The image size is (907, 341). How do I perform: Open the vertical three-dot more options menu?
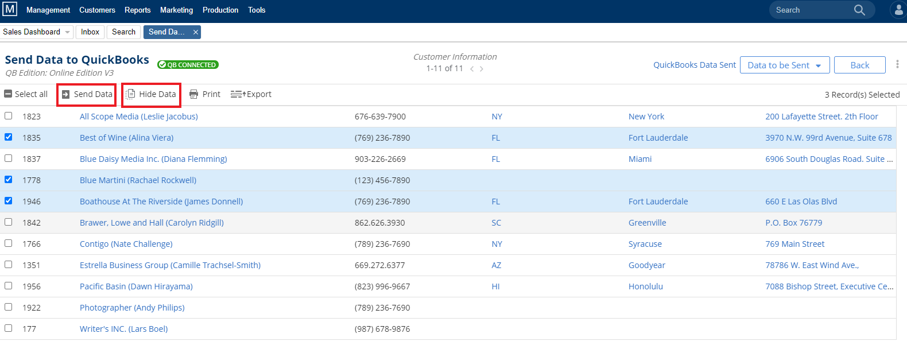click(897, 64)
